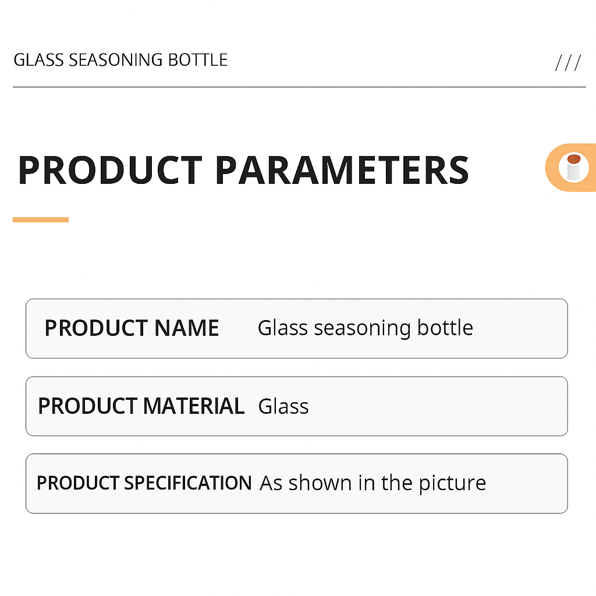Click 'Glass' in the Product Name value

pyautogui.click(x=283, y=328)
